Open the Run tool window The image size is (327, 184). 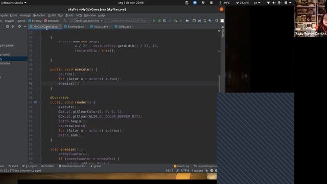coord(96,166)
